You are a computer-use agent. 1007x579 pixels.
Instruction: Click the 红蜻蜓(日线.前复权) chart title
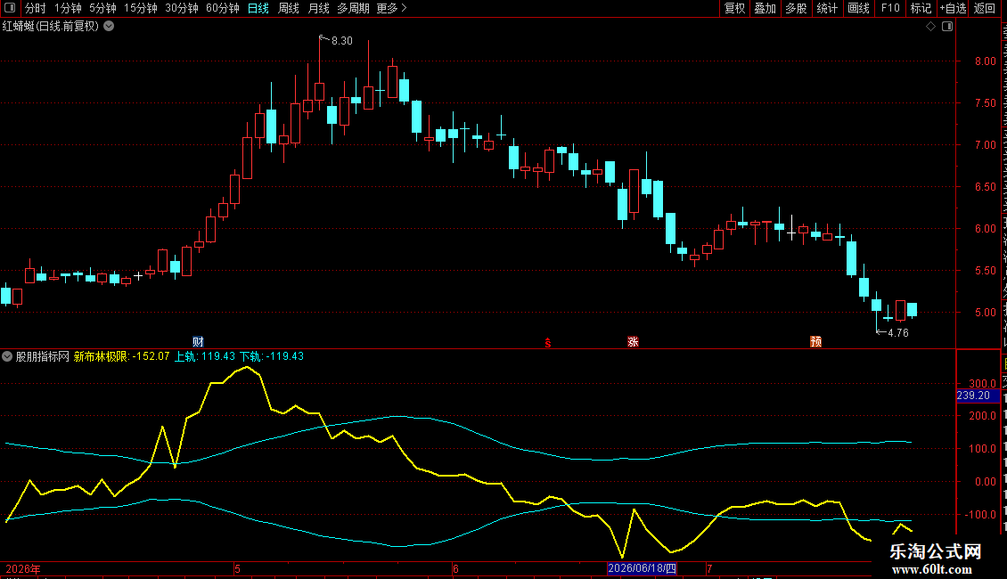(x=51, y=27)
